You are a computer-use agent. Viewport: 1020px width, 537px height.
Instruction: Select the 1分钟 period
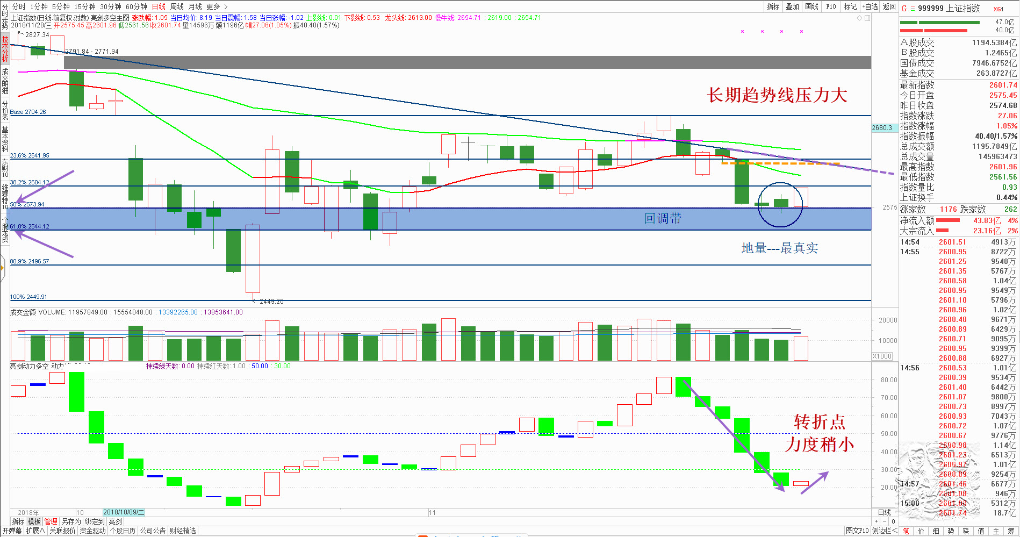pos(39,6)
